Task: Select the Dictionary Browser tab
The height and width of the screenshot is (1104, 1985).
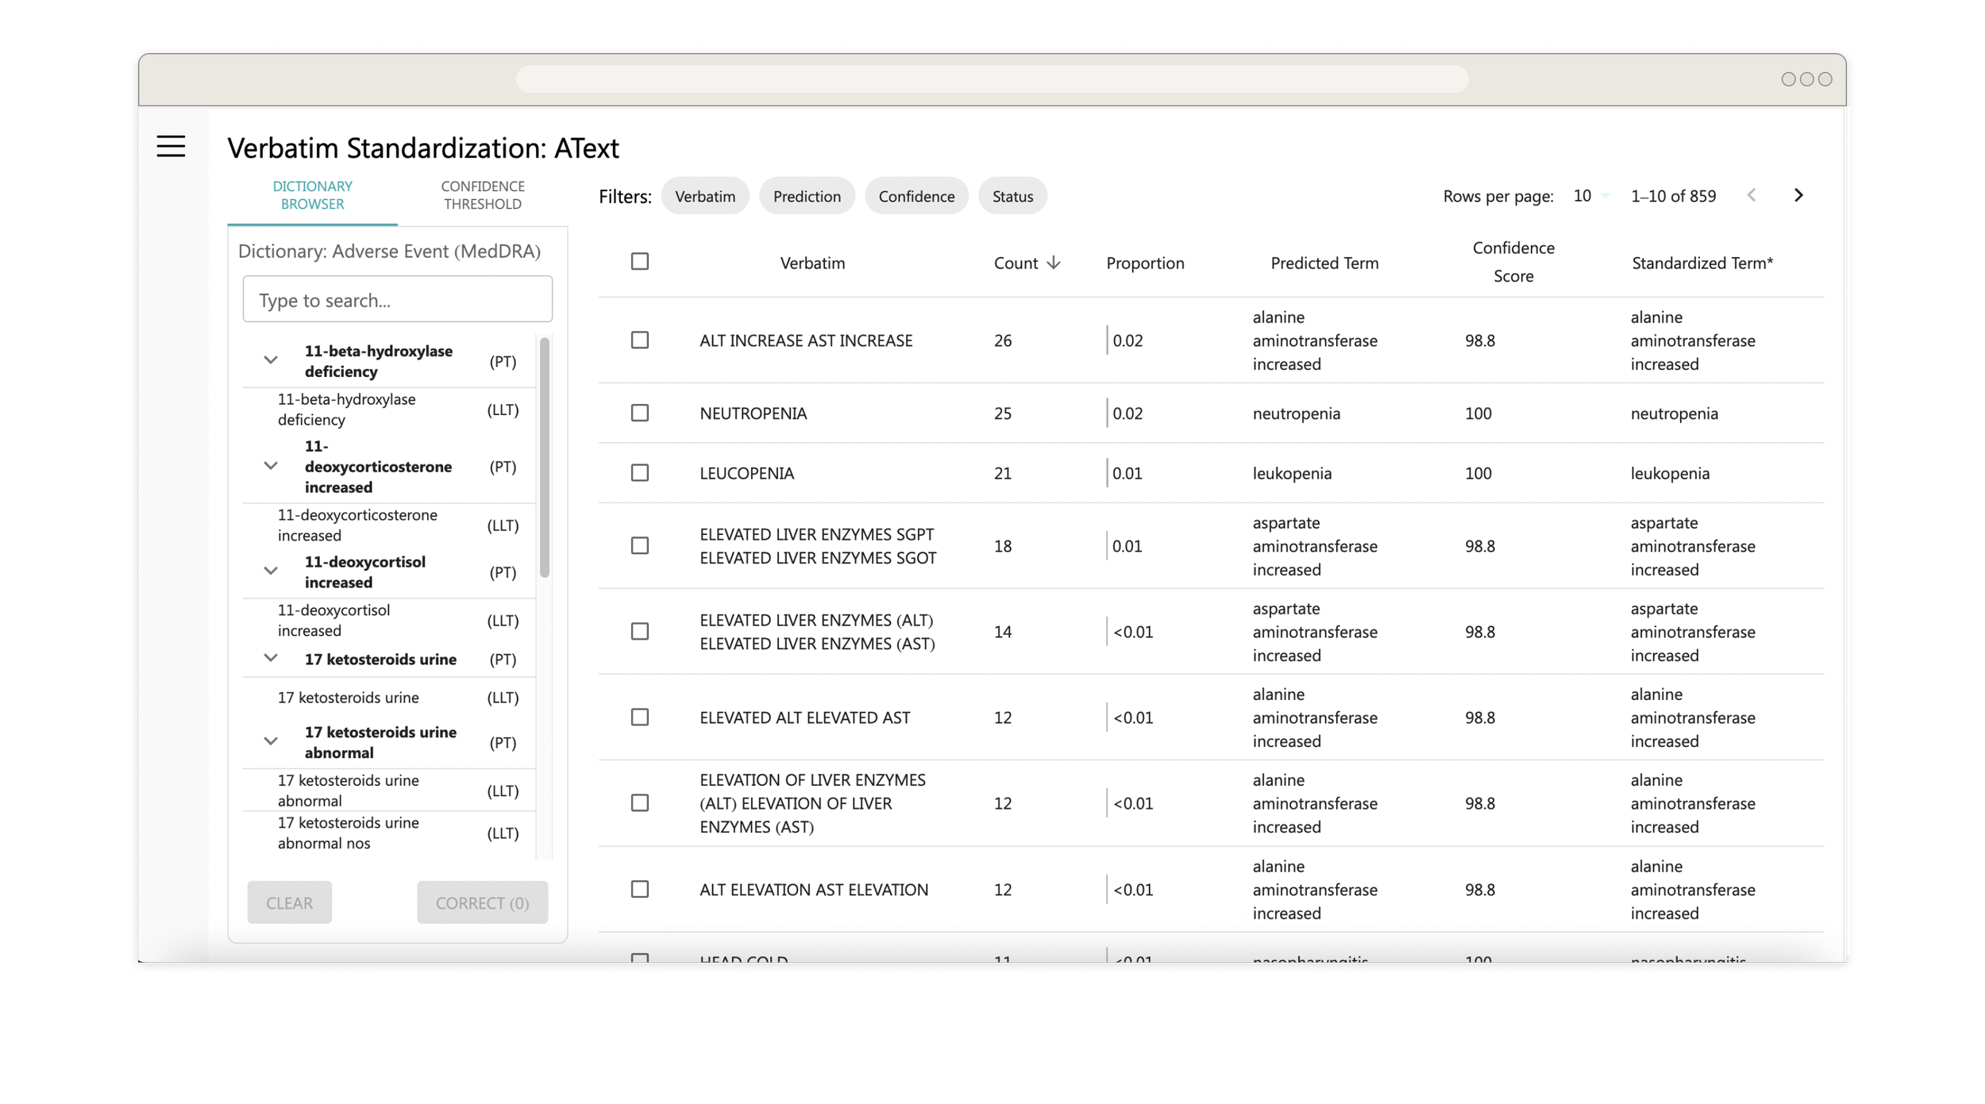Action: 312,195
